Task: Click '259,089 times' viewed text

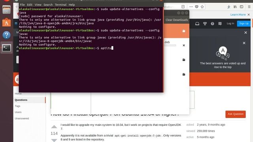Action: pyautogui.click(x=206, y=131)
